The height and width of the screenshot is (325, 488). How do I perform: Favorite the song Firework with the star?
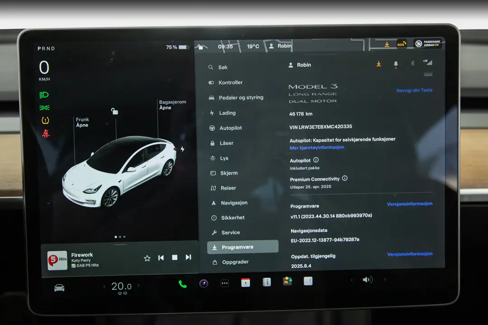click(147, 257)
